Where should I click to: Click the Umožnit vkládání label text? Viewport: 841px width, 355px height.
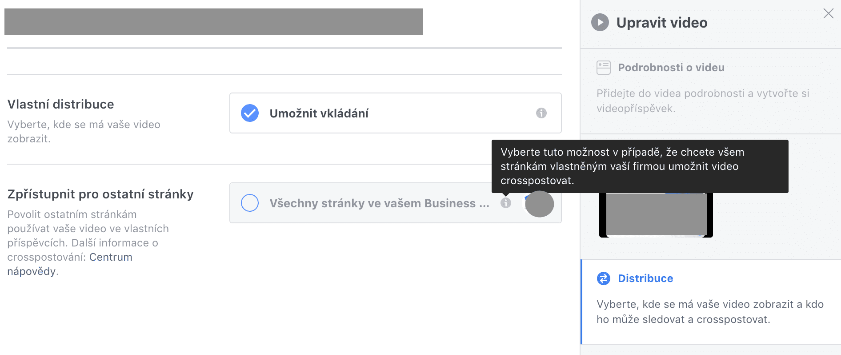coord(319,113)
